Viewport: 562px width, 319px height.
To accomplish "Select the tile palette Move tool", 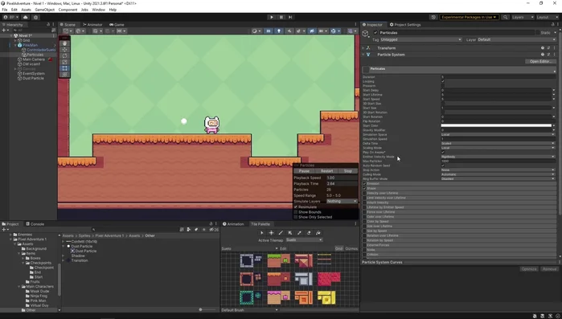I will (x=271, y=233).
